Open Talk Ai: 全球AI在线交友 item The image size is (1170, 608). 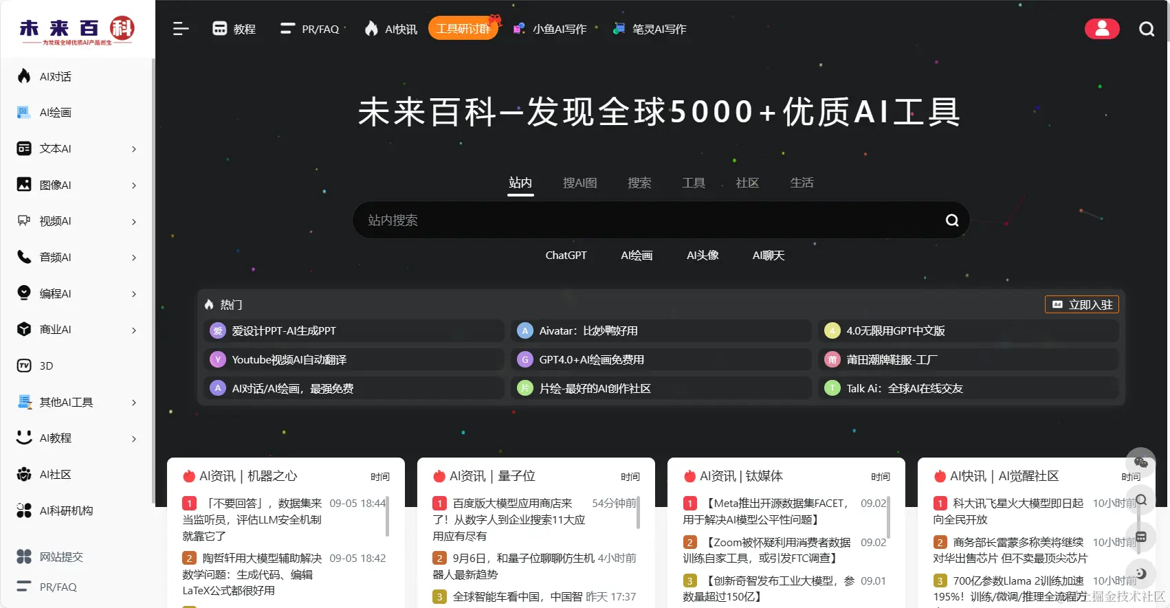(x=969, y=389)
